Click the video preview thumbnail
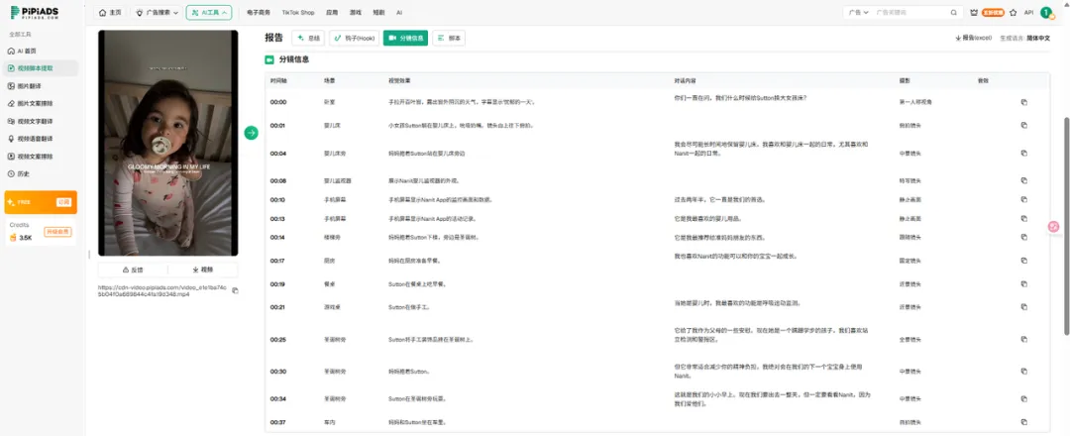This screenshot has width=1070, height=436. [x=167, y=143]
